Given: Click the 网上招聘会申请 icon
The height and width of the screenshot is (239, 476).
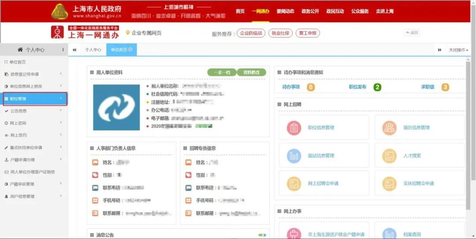Looking at the screenshot, I should (x=294, y=184).
